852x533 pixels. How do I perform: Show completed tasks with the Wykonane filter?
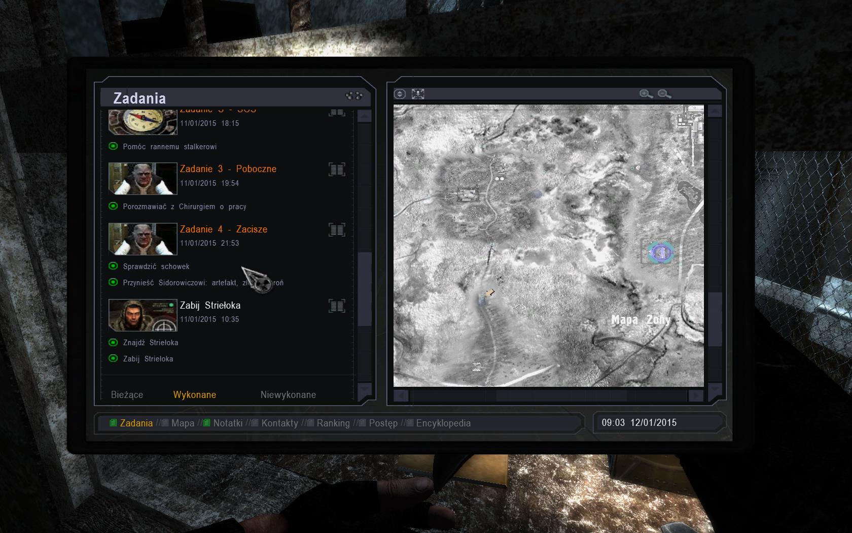pos(195,395)
